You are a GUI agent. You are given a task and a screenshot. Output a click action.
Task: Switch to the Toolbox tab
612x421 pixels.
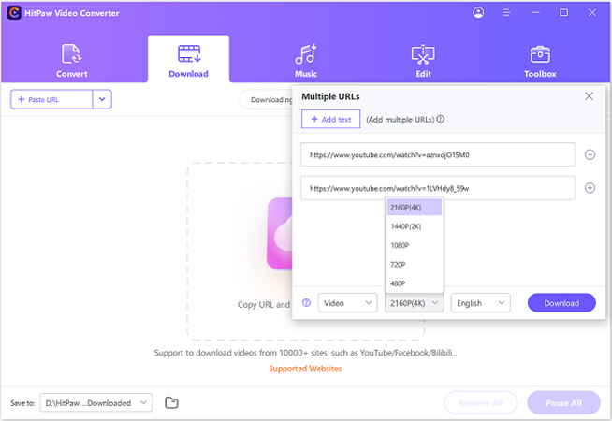(540, 59)
